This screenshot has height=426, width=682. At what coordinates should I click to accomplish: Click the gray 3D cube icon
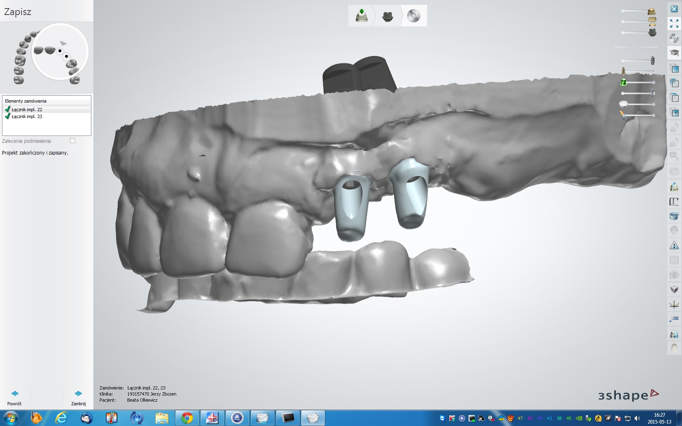click(674, 289)
